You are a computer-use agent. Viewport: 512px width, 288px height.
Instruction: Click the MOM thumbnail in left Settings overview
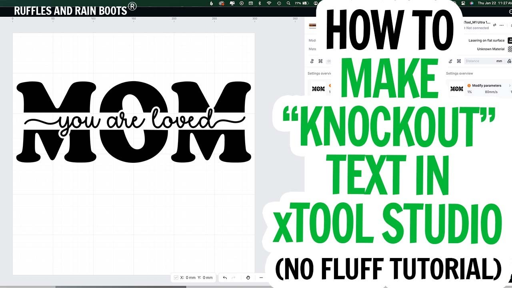point(318,89)
